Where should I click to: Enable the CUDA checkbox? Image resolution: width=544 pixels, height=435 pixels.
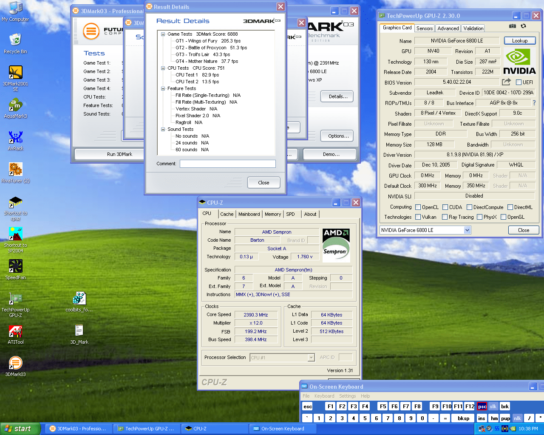tap(445, 207)
